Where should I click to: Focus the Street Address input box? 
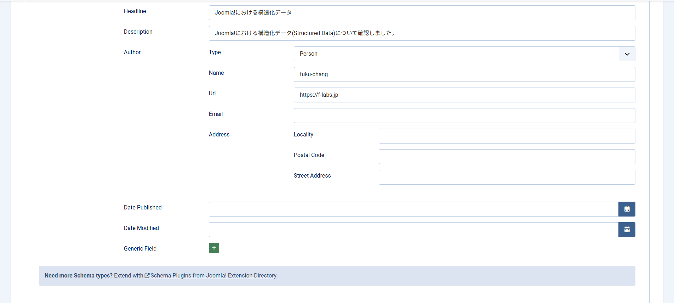(x=507, y=177)
